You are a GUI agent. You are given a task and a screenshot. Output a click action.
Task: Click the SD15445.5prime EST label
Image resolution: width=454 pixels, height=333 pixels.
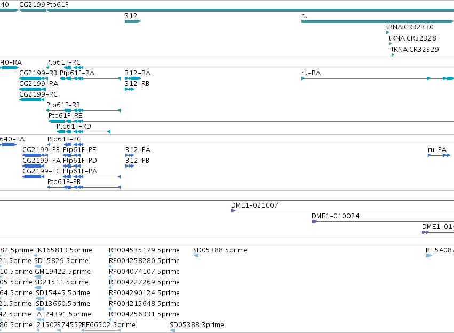(63, 293)
